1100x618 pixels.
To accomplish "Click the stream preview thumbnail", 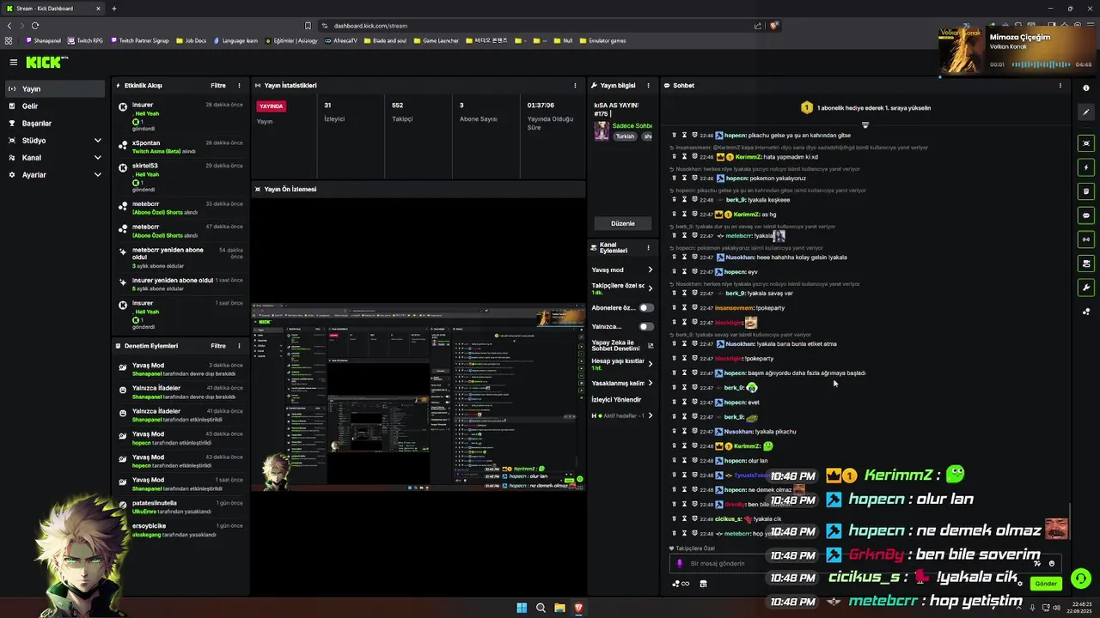I will 419,397.
